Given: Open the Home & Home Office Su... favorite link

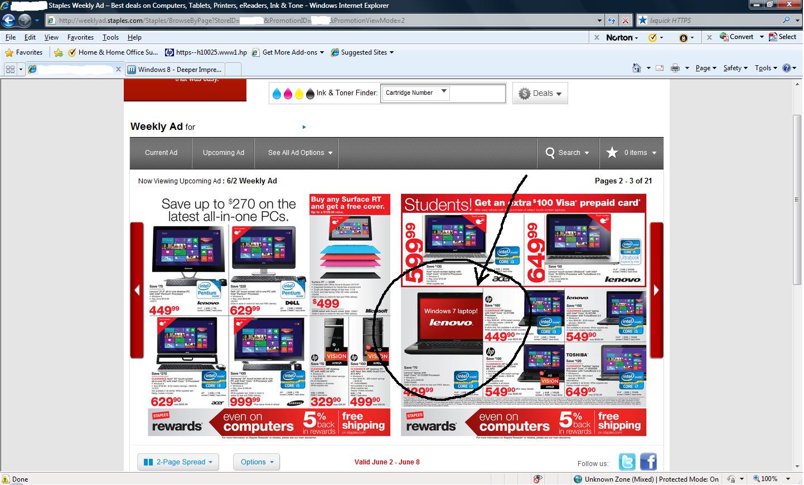Looking at the screenshot, I should [113, 52].
